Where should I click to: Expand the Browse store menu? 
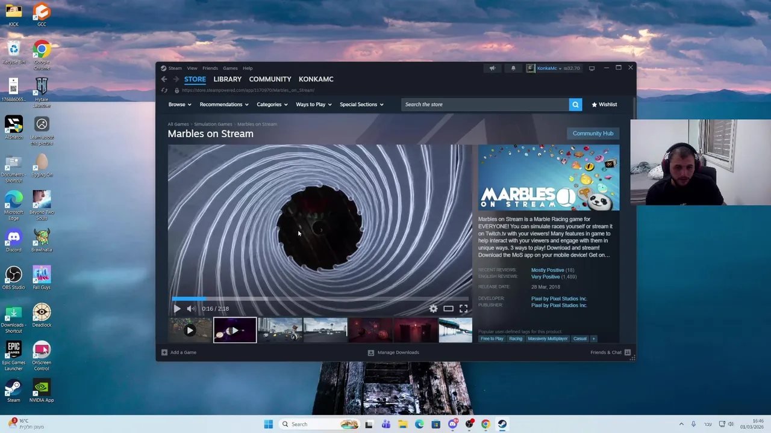(x=179, y=105)
